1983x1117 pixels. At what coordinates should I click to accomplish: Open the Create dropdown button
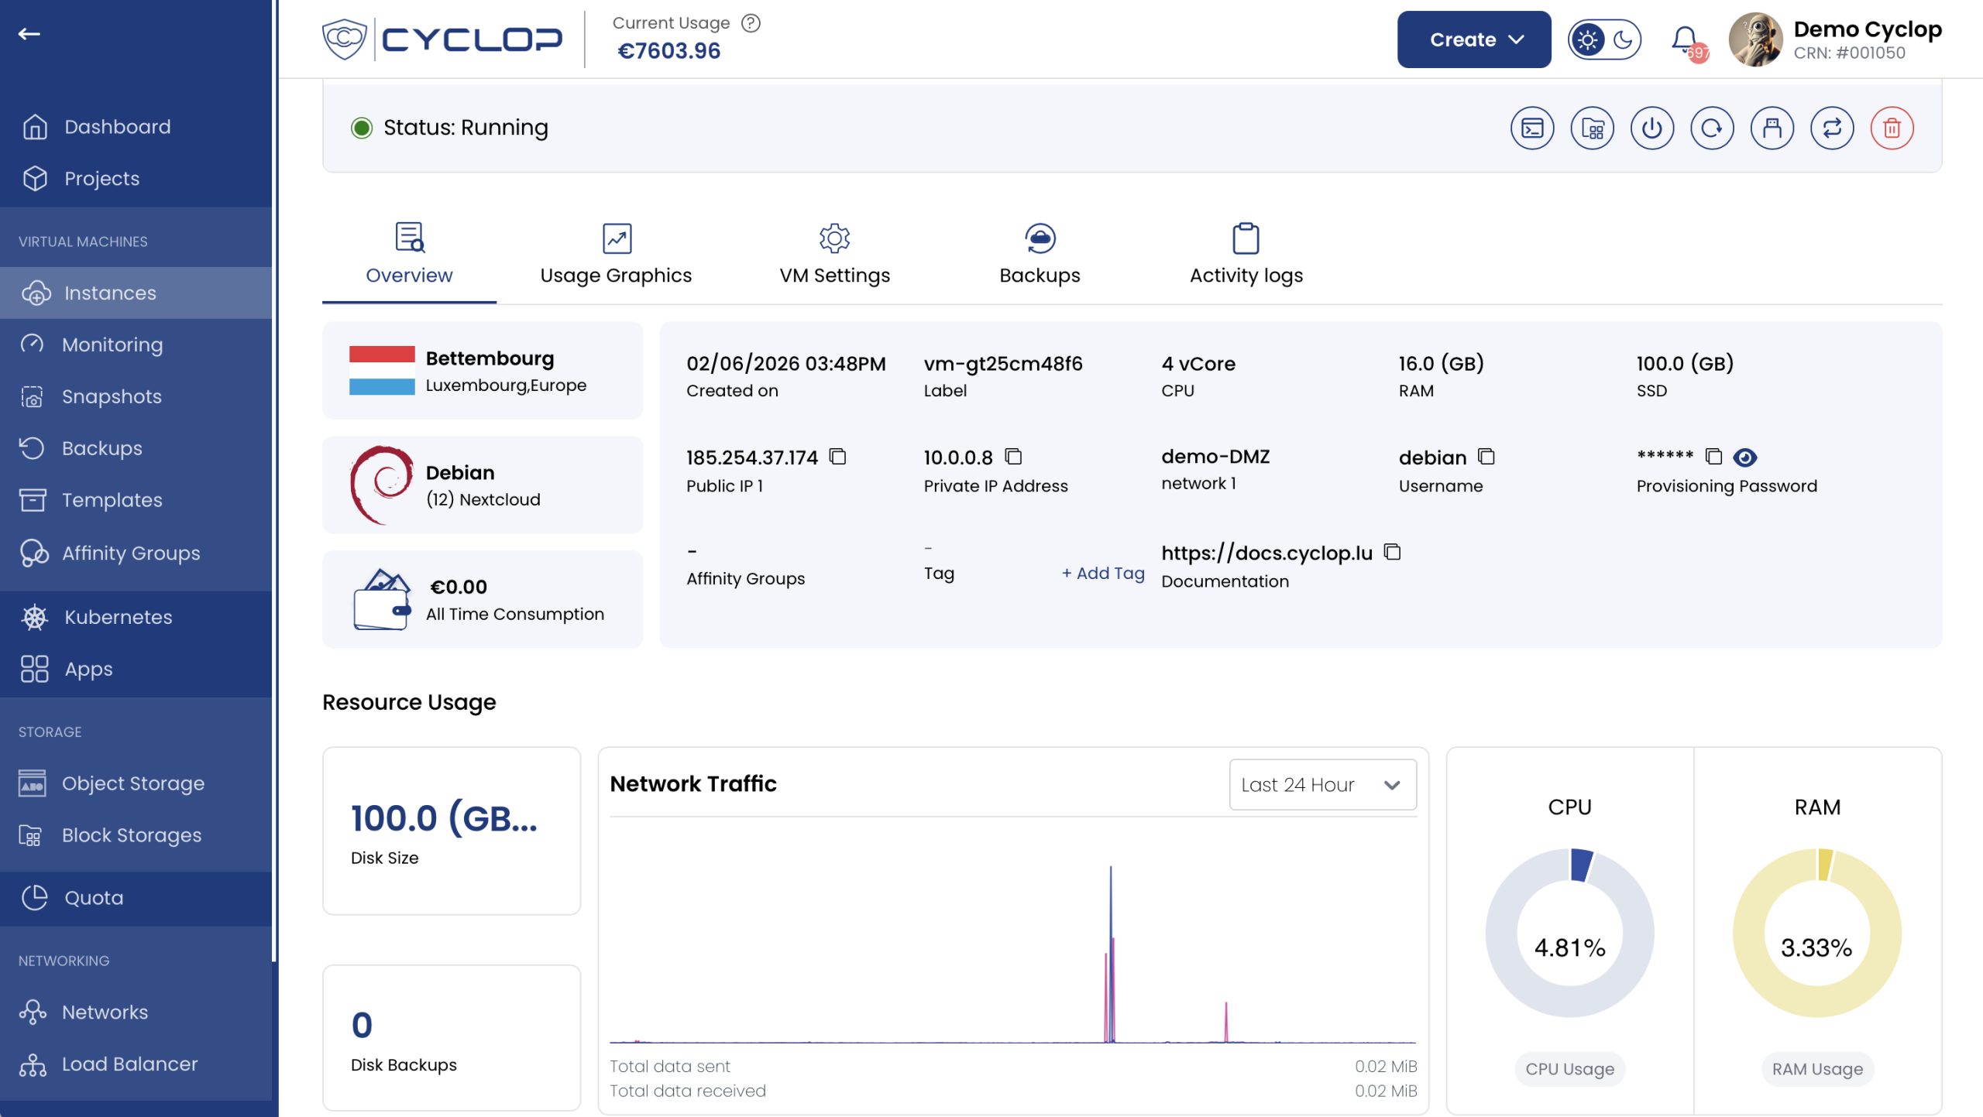point(1473,39)
